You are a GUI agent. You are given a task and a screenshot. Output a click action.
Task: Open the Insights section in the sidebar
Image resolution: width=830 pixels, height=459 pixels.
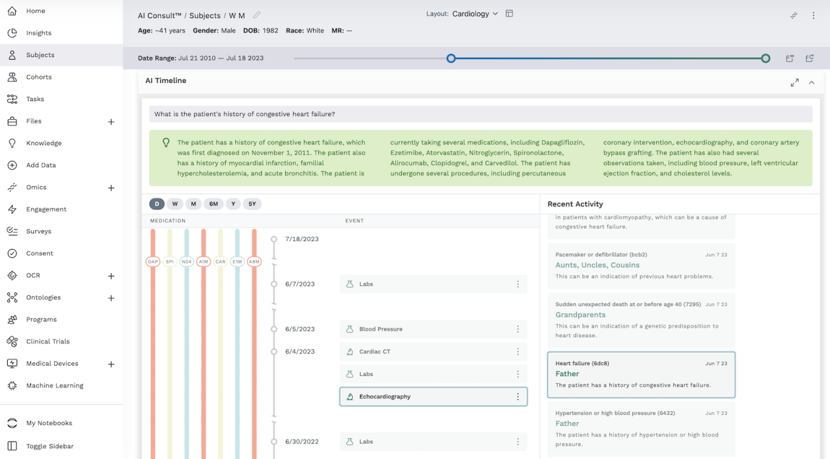(x=37, y=32)
